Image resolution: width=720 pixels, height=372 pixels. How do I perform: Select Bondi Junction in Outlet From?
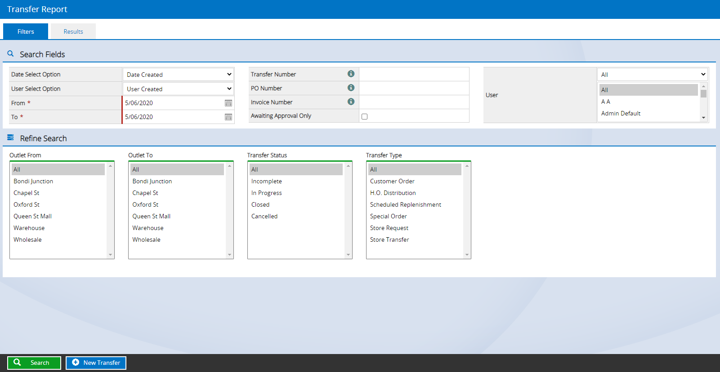(58, 181)
